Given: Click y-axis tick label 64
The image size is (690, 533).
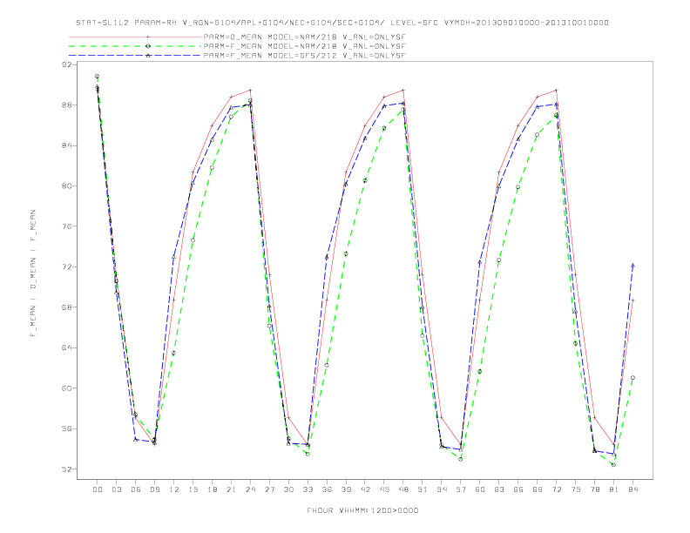Looking at the screenshot, I should click(67, 347).
